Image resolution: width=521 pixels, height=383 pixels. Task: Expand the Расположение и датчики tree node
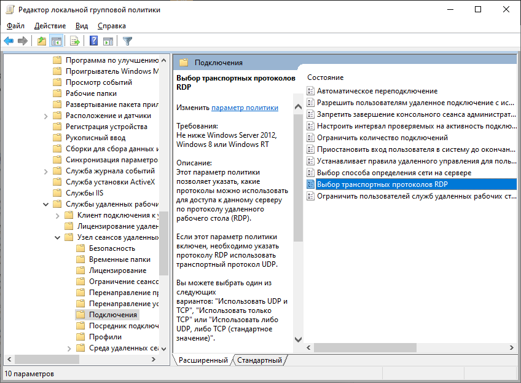click(46, 116)
